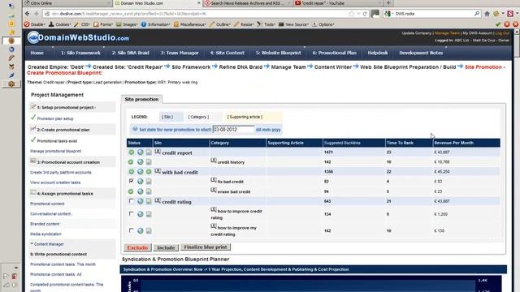Check the how to improve credit rating checkbox

(132, 214)
